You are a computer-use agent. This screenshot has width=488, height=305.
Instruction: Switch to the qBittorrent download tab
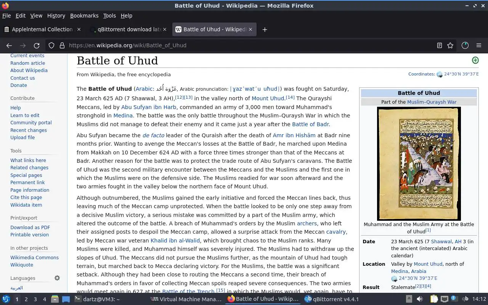(x=128, y=29)
